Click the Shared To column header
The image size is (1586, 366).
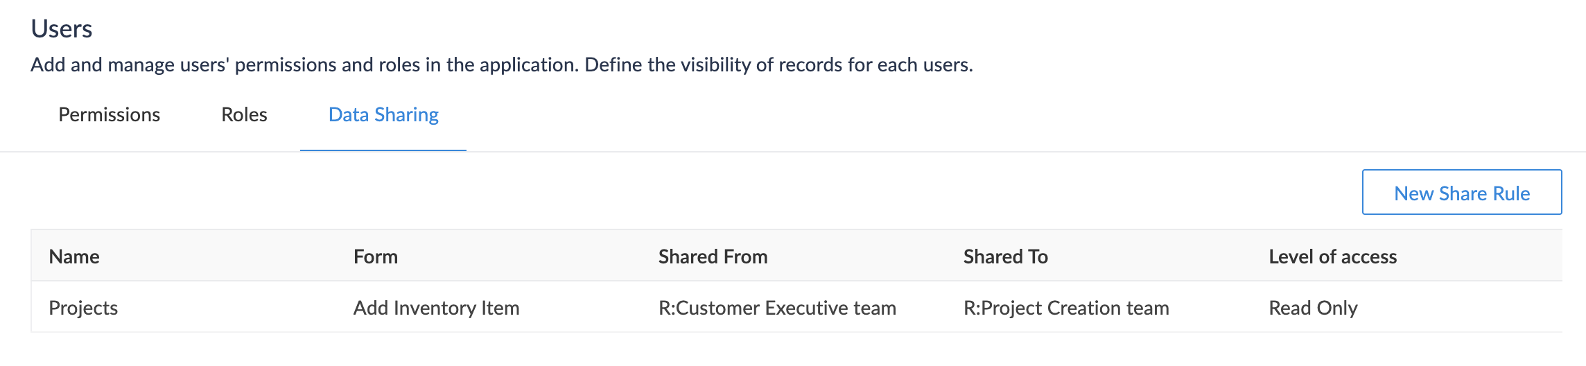tap(1005, 256)
